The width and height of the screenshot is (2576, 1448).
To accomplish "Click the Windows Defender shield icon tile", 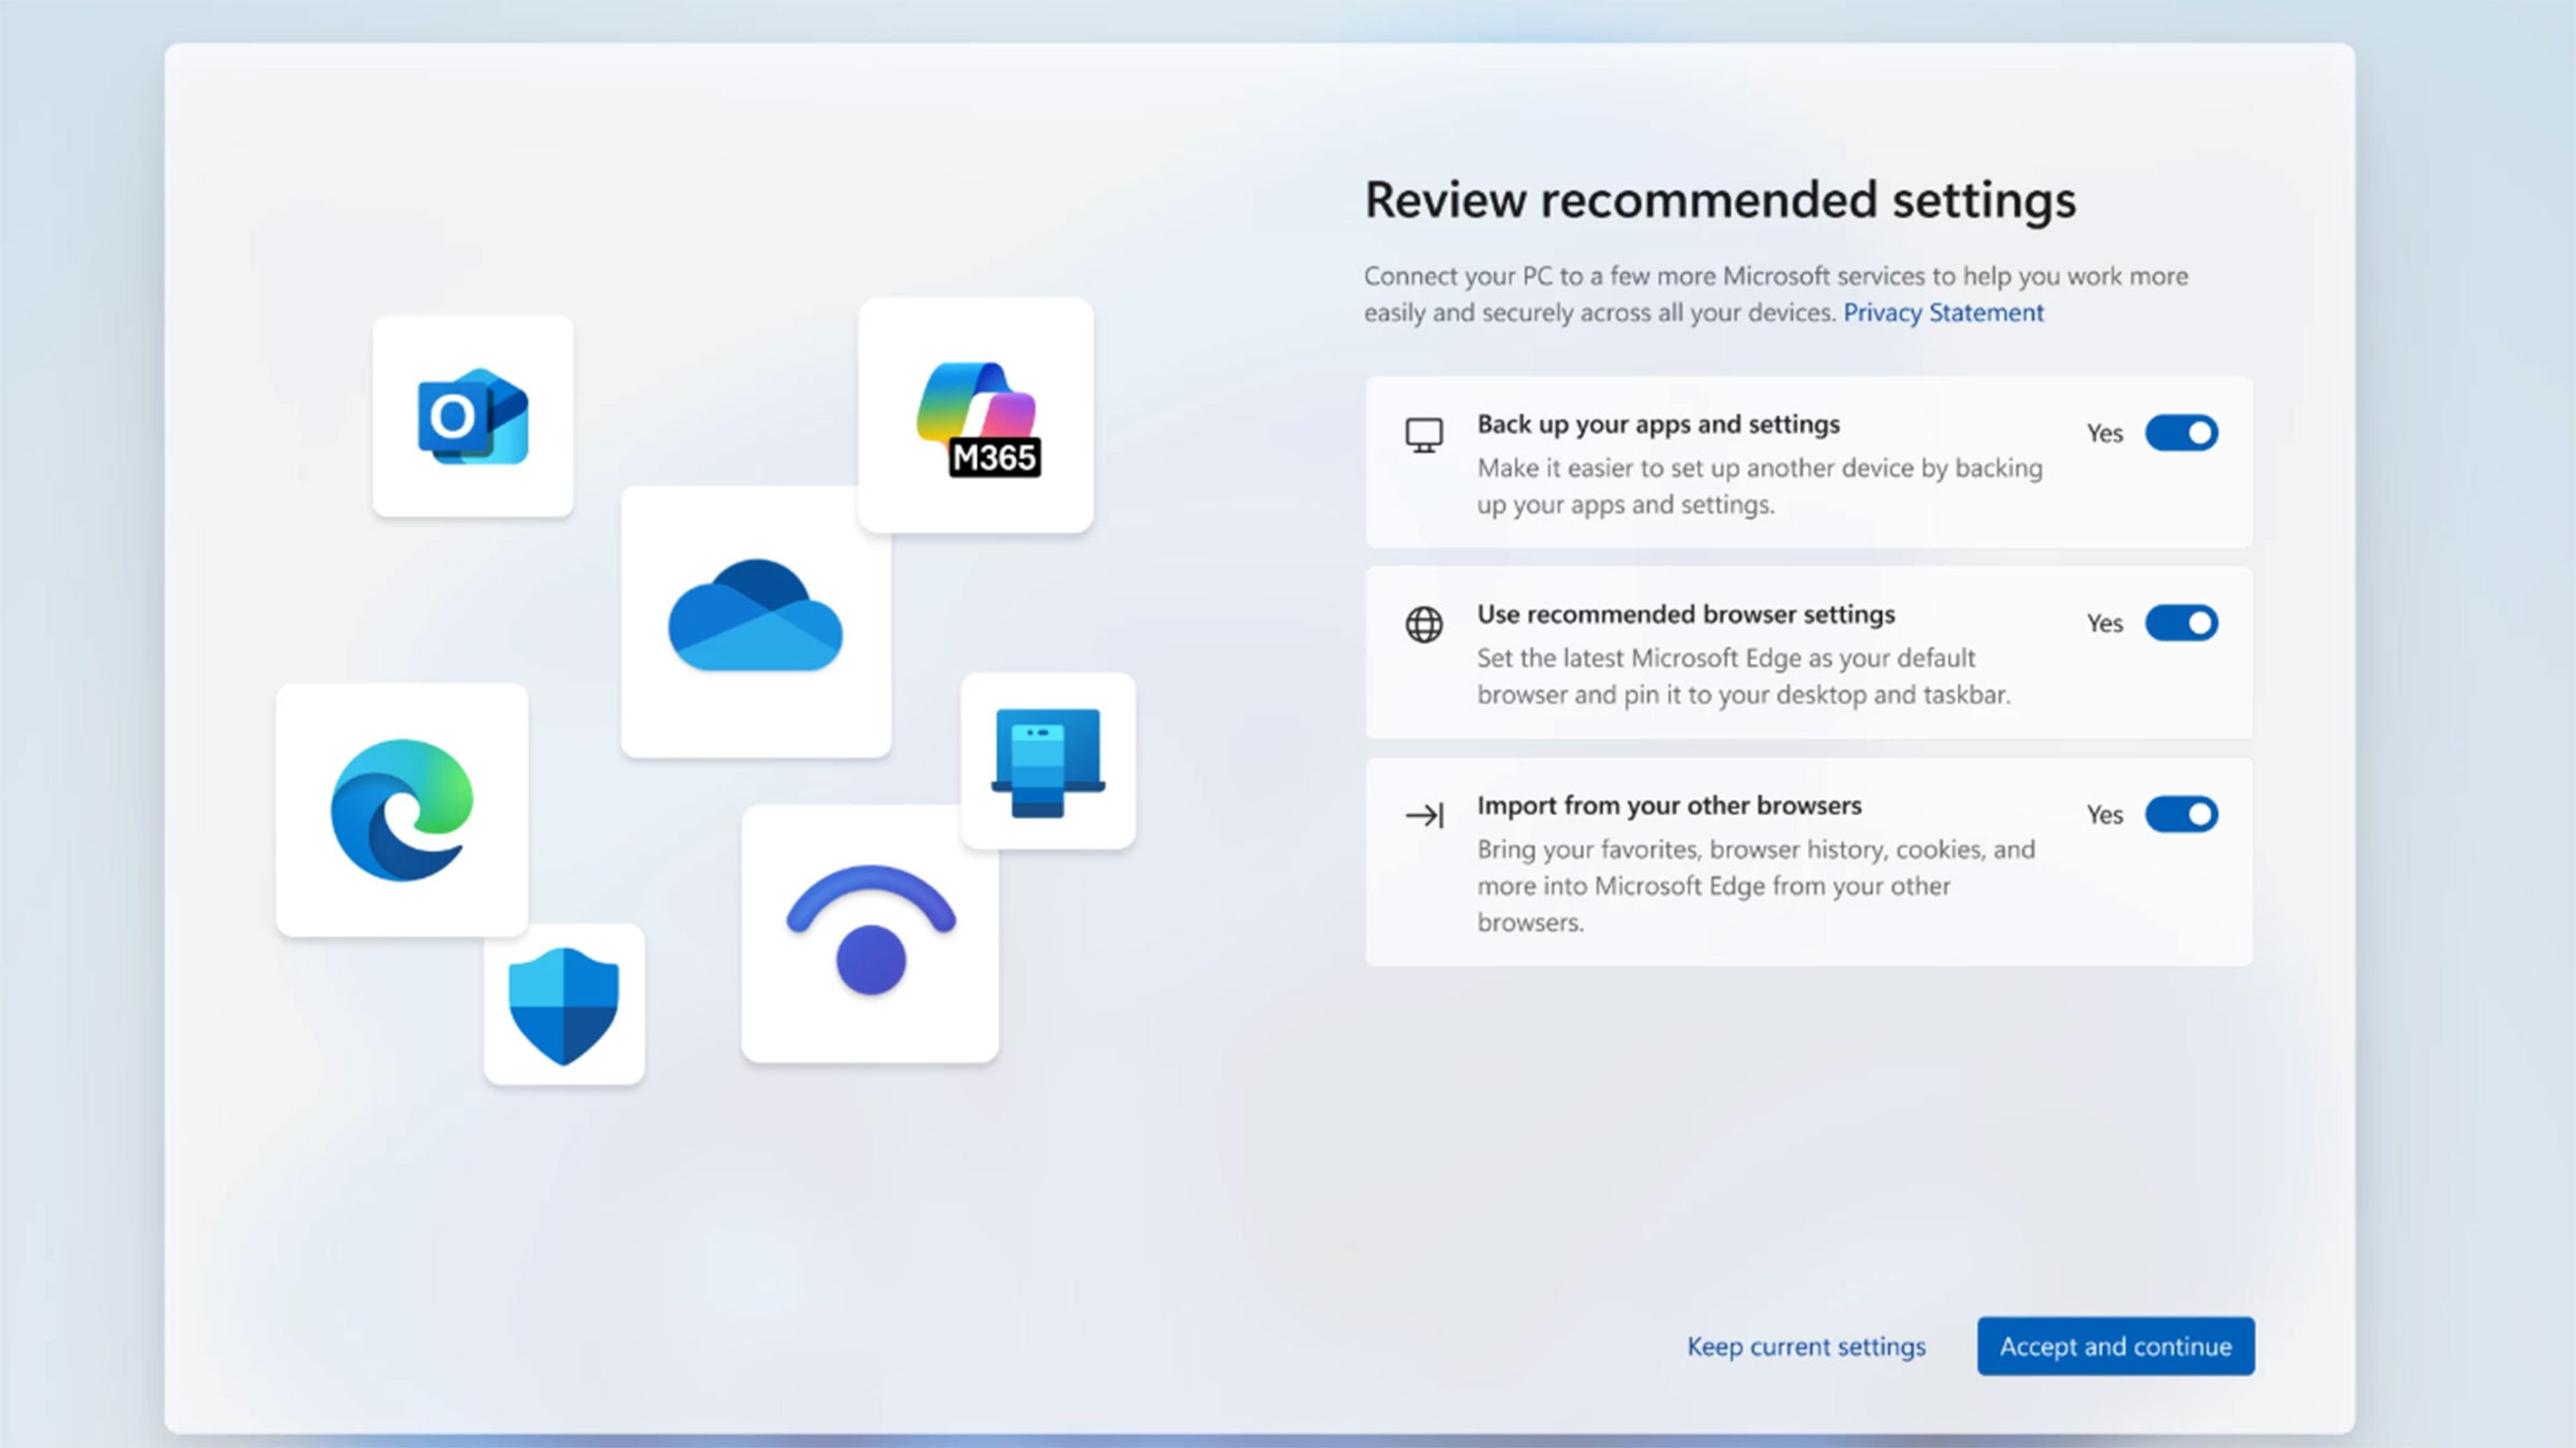I will (x=564, y=1004).
